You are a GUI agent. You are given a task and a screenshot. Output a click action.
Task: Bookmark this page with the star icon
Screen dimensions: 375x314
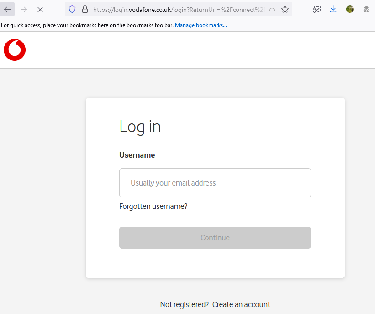pos(285,9)
